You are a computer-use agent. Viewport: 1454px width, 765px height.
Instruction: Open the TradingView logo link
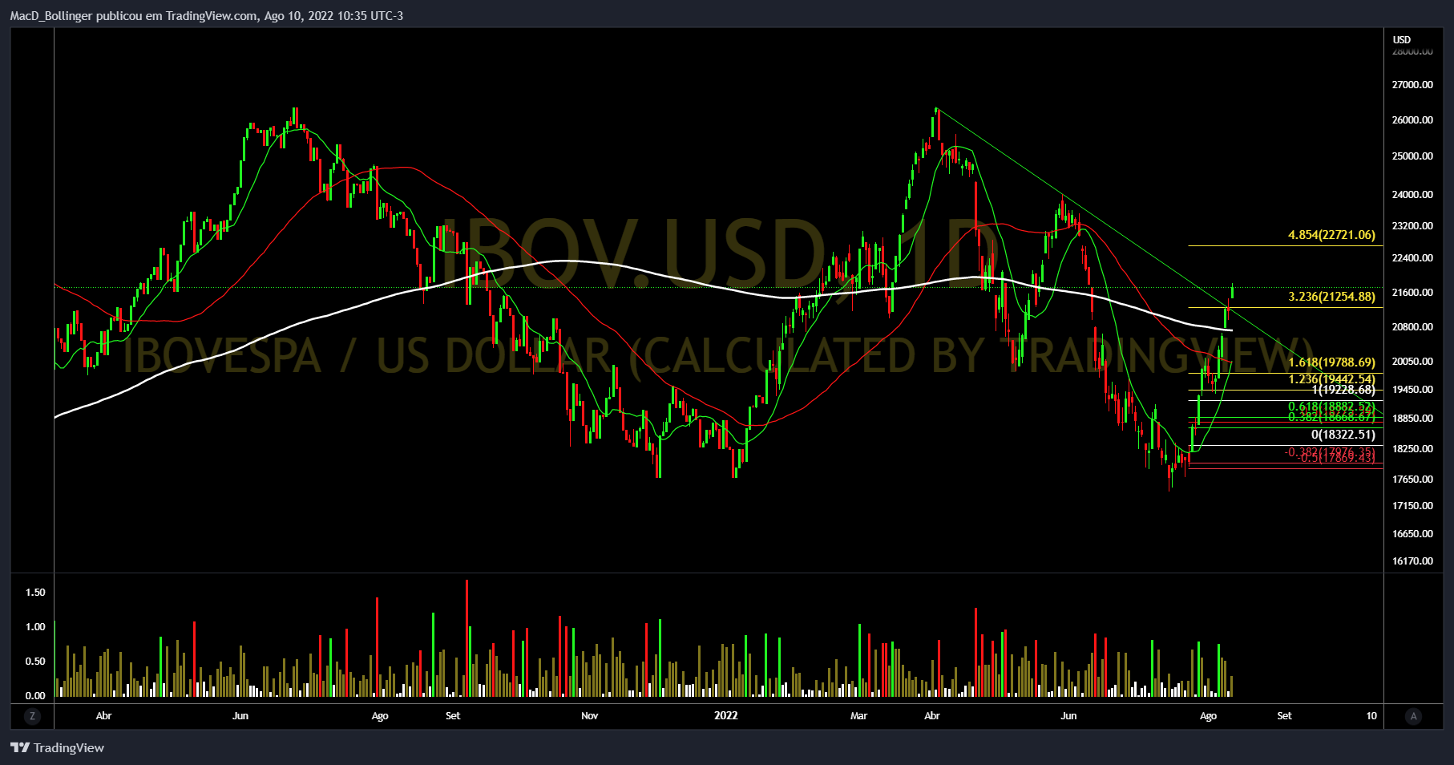pos(58,747)
